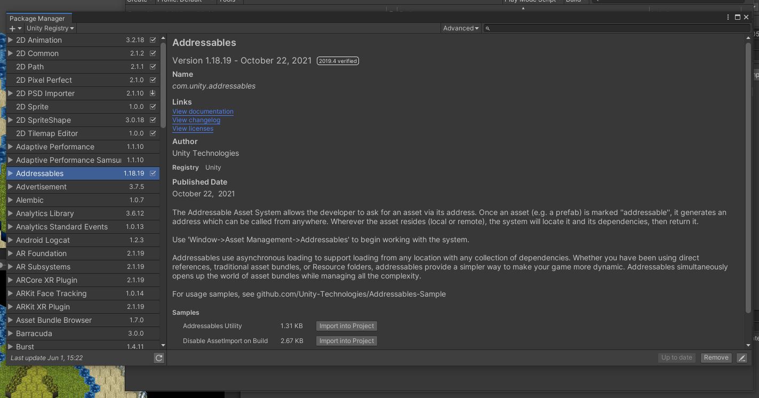Select Analytics Standard Events package
Image resolution: width=759 pixels, height=398 pixels.
[x=83, y=227]
